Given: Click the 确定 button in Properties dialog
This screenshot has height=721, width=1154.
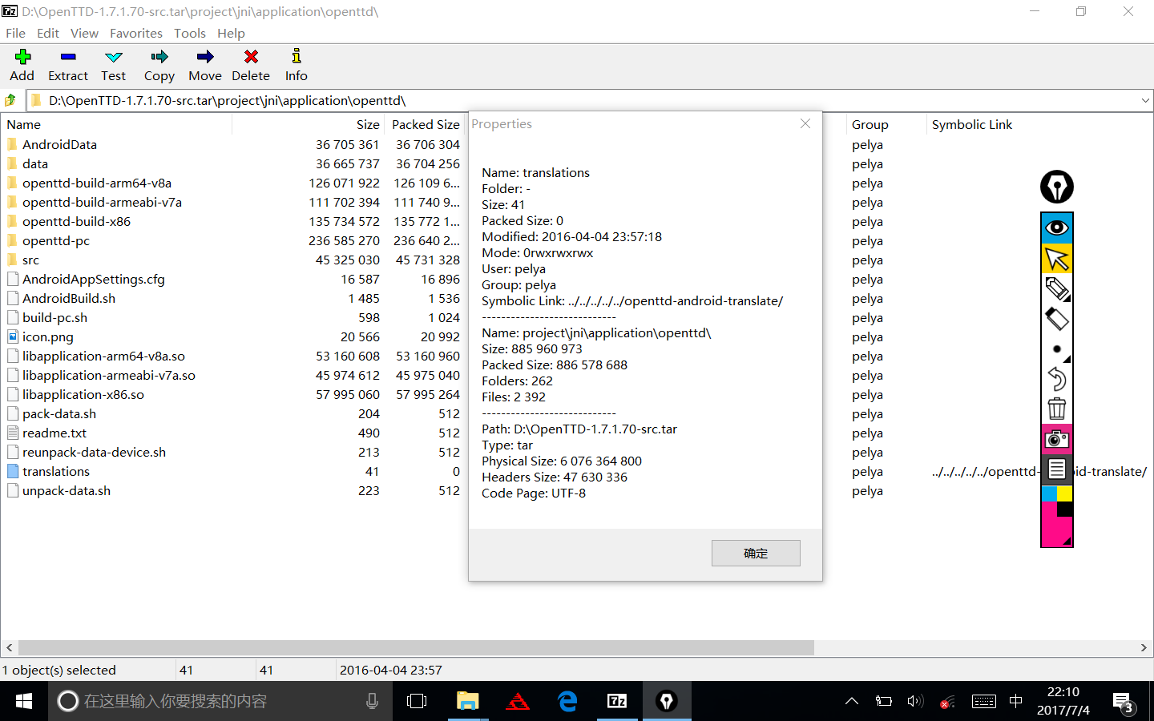Looking at the screenshot, I should [756, 553].
